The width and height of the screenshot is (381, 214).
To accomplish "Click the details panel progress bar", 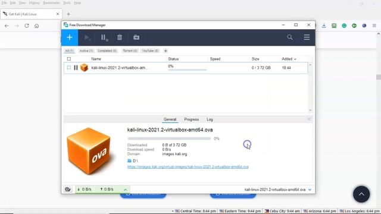I will (x=169, y=139).
